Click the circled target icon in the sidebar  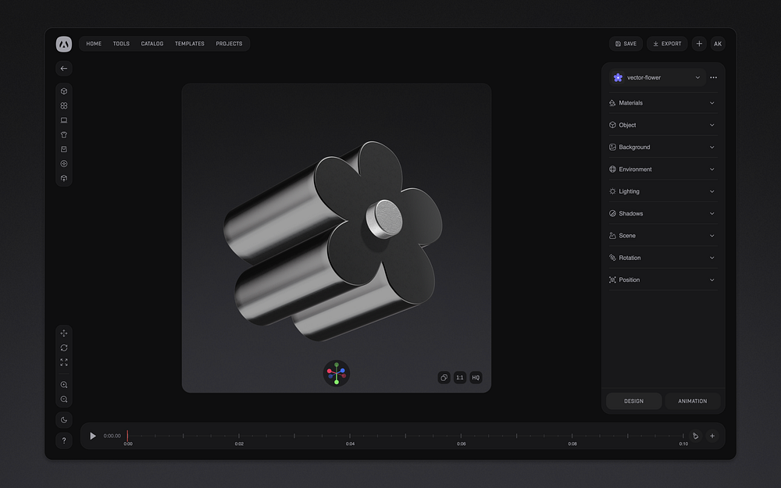pos(64,163)
